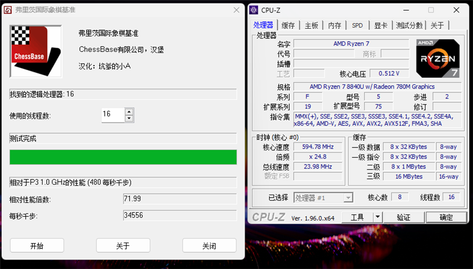Click the green benchmark progress bar
The height and width of the screenshot is (269, 473).
[123, 157]
